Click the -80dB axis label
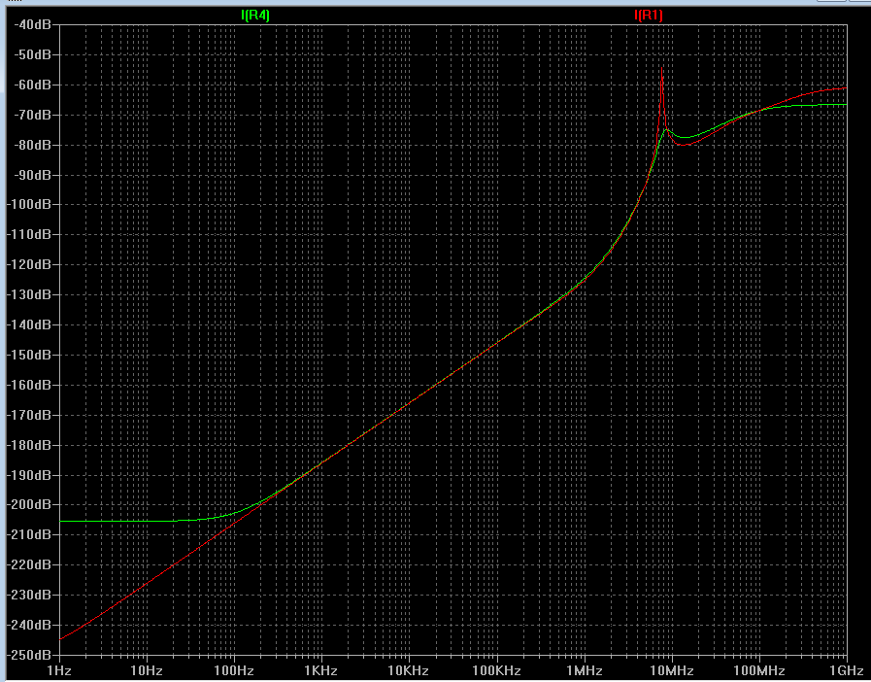 [x=31, y=145]
